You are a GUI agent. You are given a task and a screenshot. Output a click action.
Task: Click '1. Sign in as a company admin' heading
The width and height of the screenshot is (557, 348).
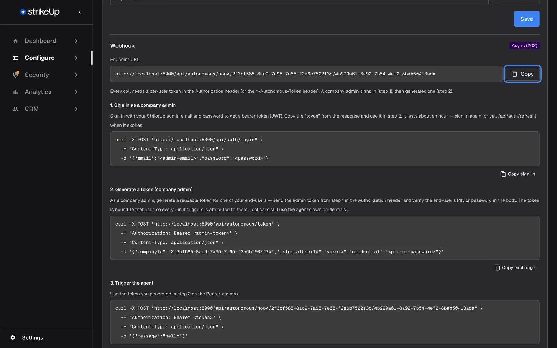(x=143, y=105)
